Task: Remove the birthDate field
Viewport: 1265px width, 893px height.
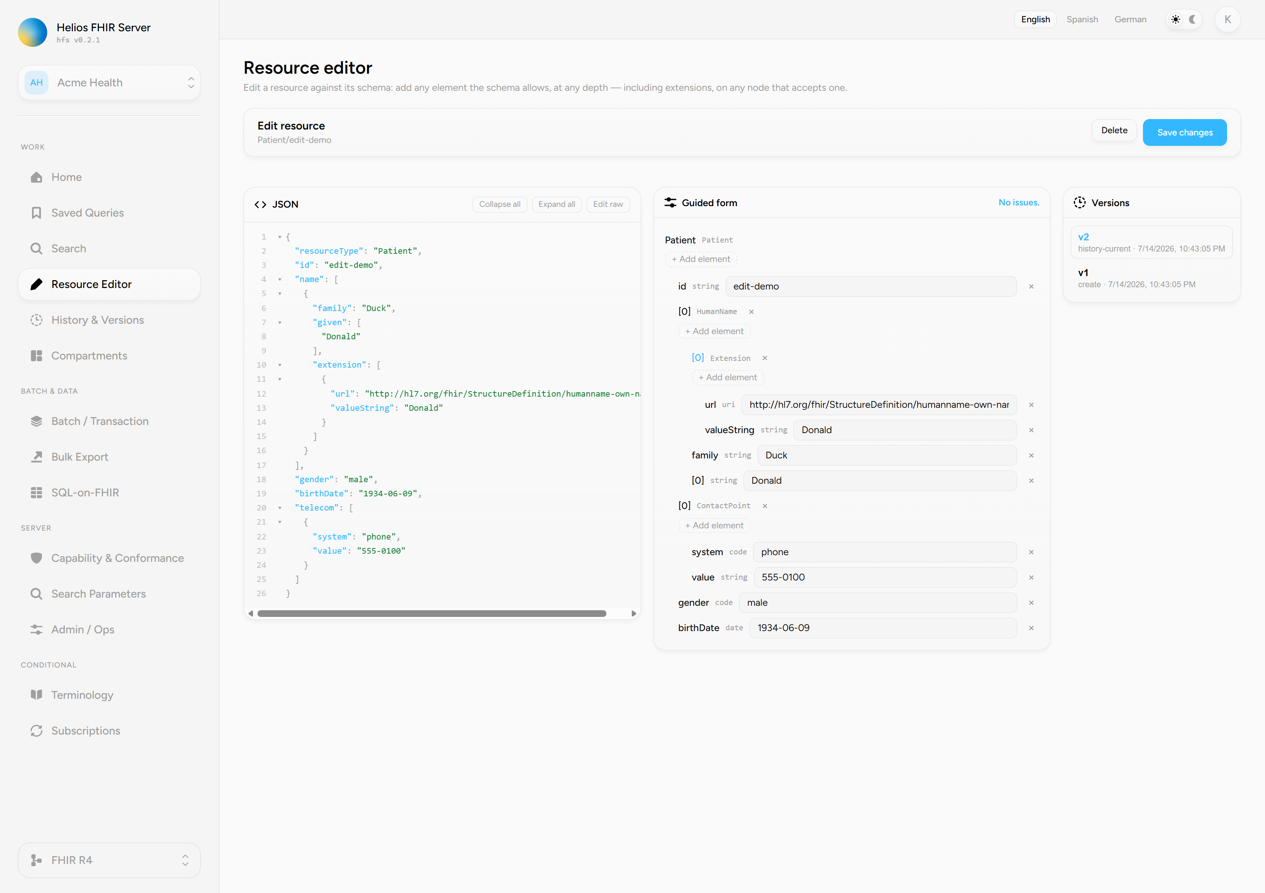Action: pos(1031,628)
